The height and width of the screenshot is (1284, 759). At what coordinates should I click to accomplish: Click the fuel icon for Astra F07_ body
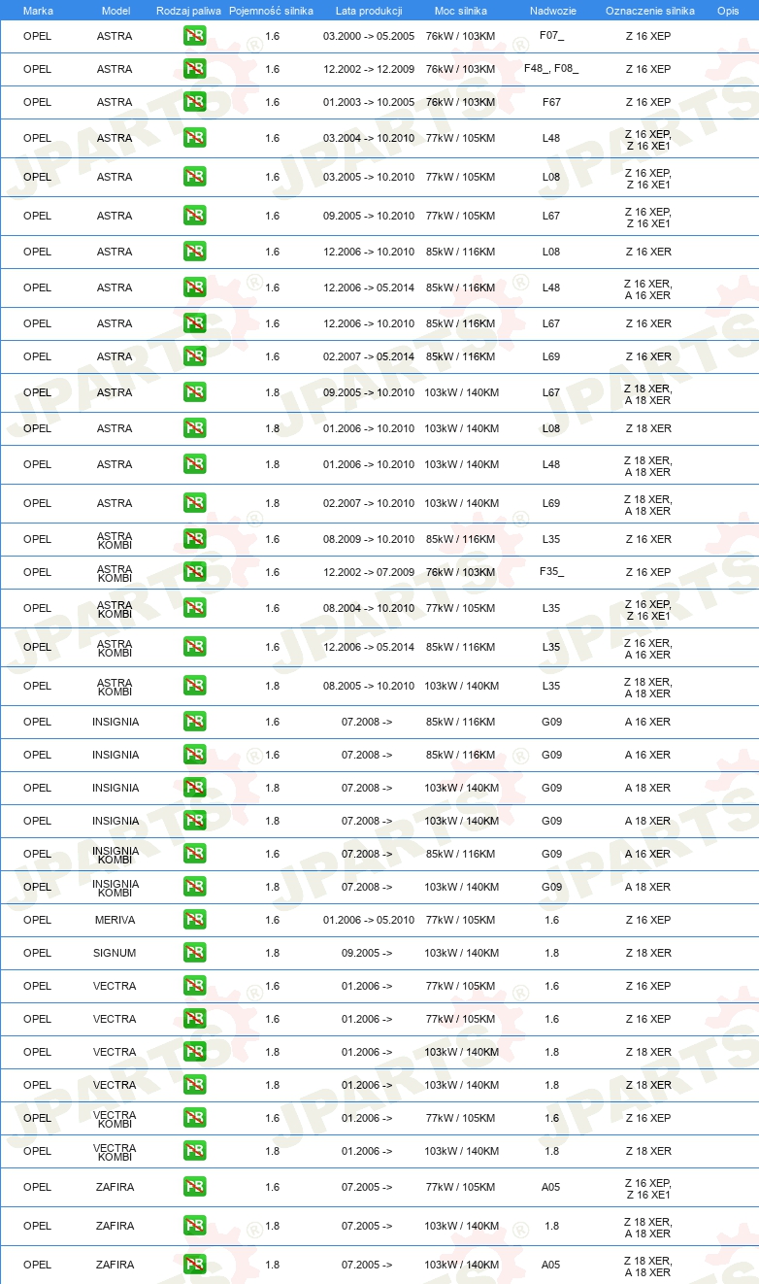tap(195, 36)
